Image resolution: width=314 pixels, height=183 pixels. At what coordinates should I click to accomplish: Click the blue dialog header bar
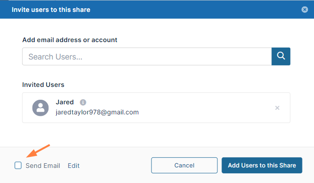[183, 10]
